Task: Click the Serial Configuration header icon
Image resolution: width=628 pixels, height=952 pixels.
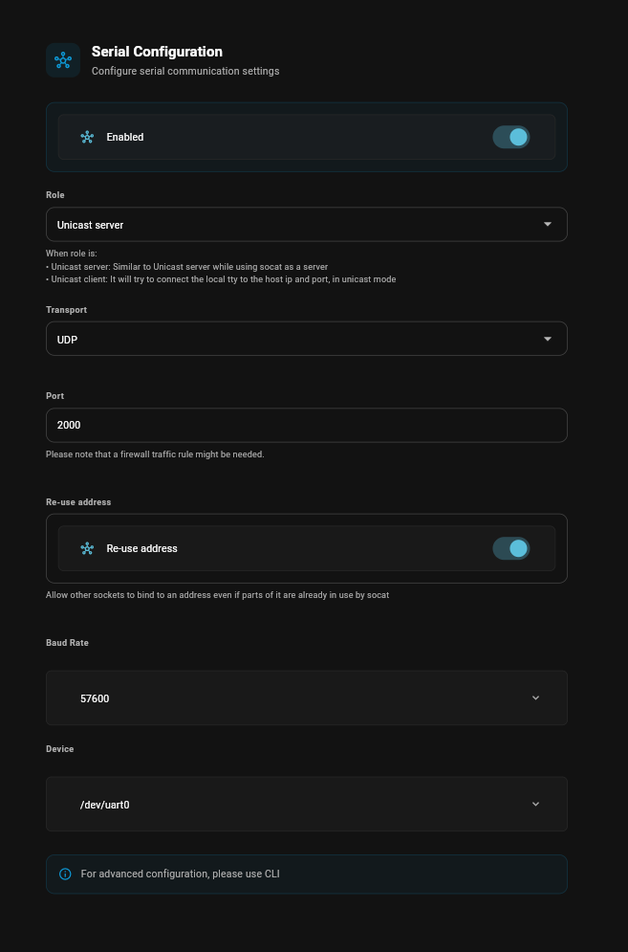Action: click(63, 59)
